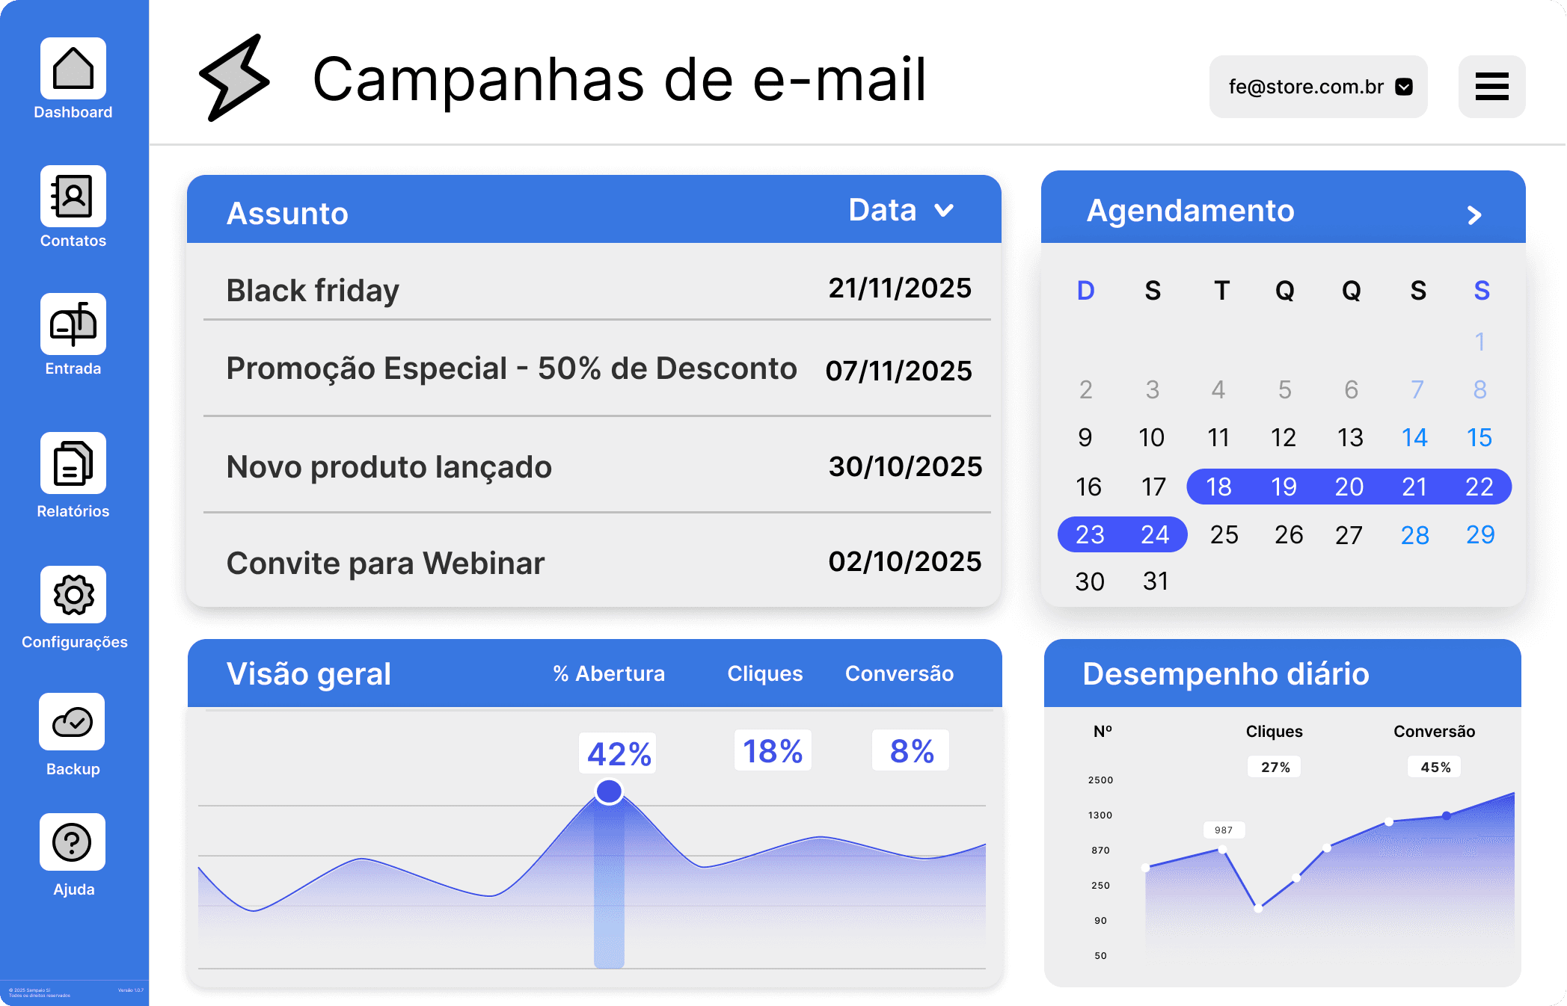Switch to the Cliques tab
Viewport: 1567px width, 1006px height.
tap(764, 673)
